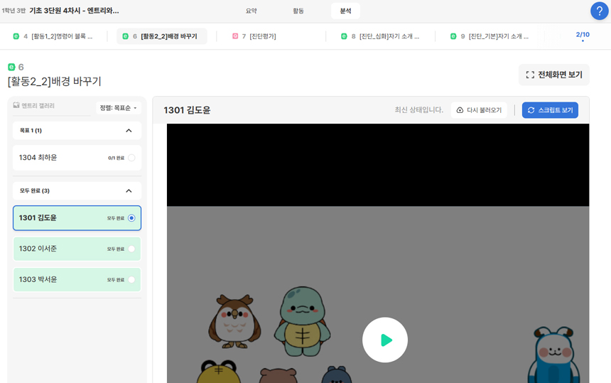Switch to the 활동 tab
The image size is (611, 383).
(298, 11)
